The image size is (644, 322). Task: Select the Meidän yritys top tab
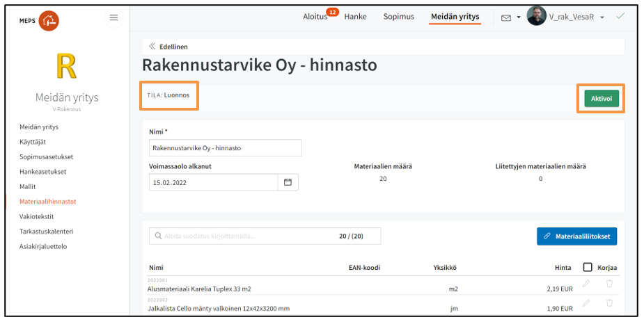coord(455,17)
